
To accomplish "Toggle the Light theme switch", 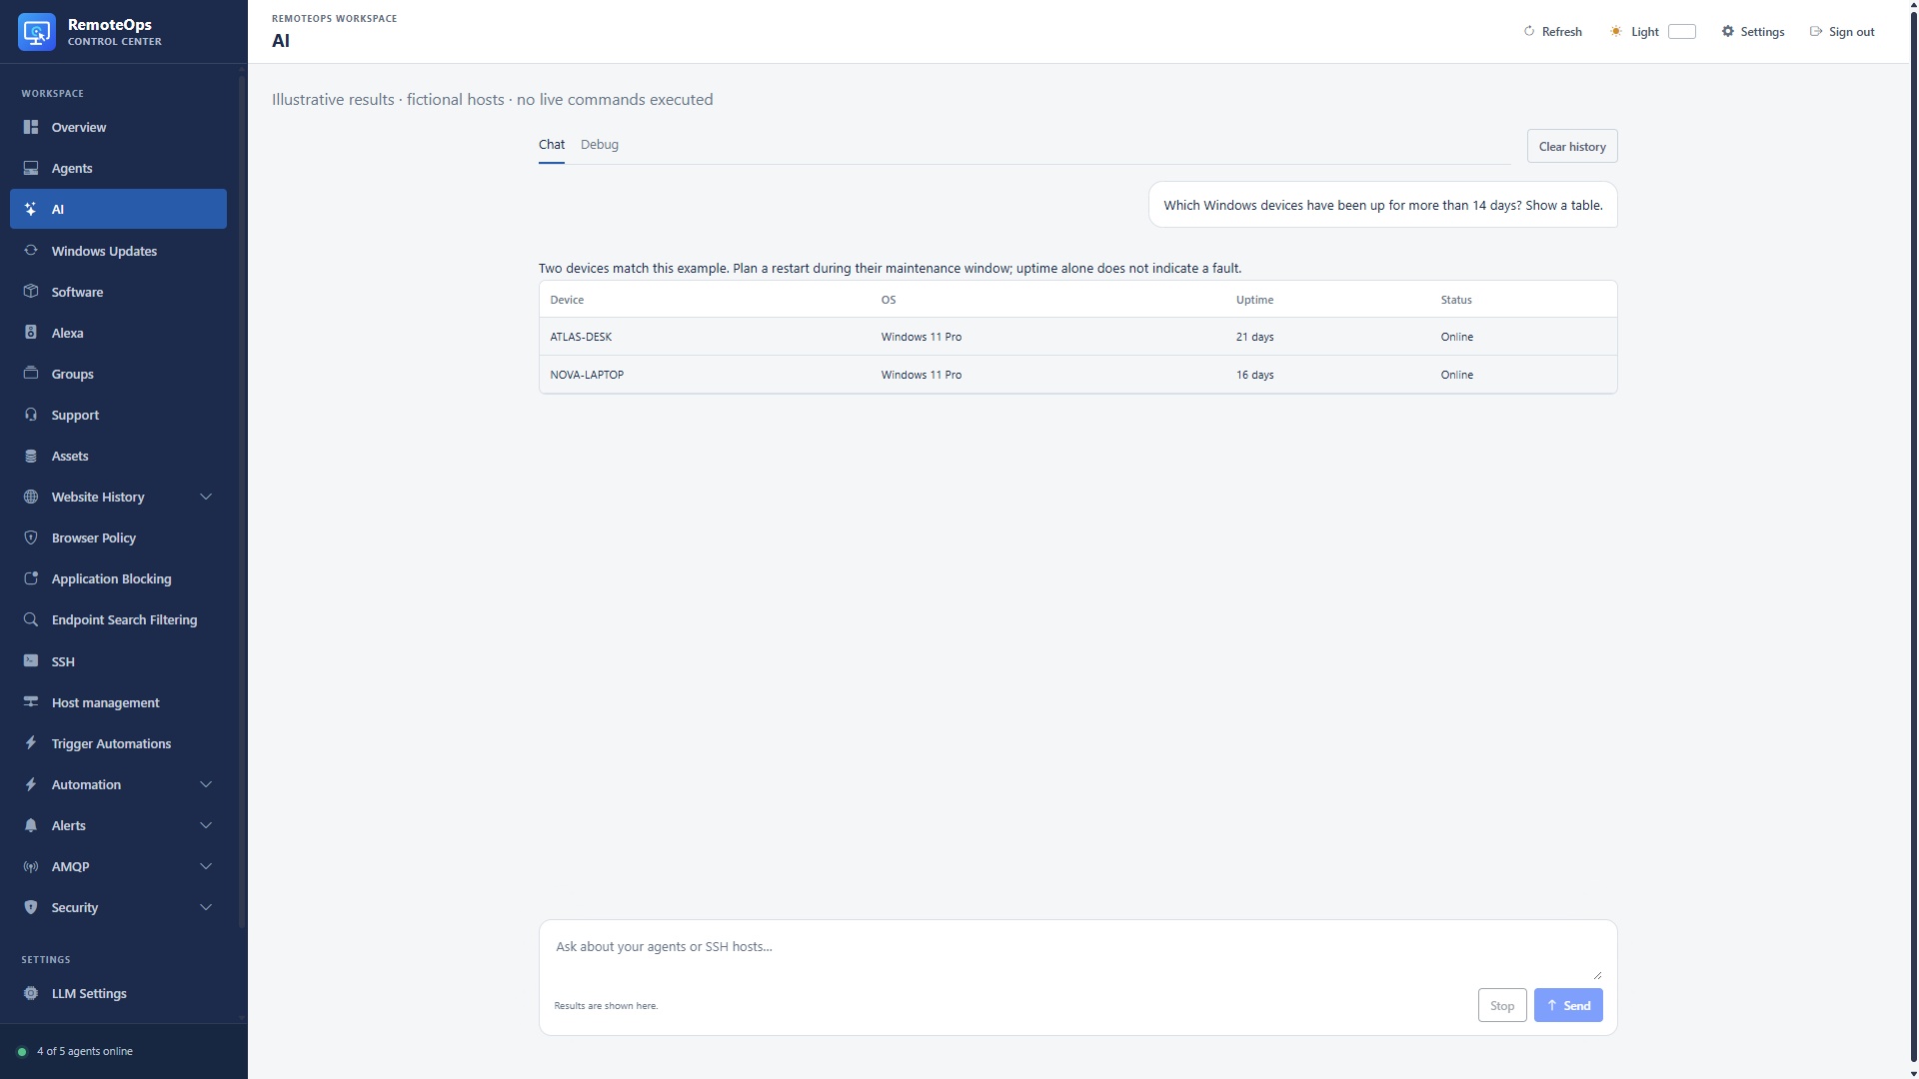I will [x=1682, y=32].
